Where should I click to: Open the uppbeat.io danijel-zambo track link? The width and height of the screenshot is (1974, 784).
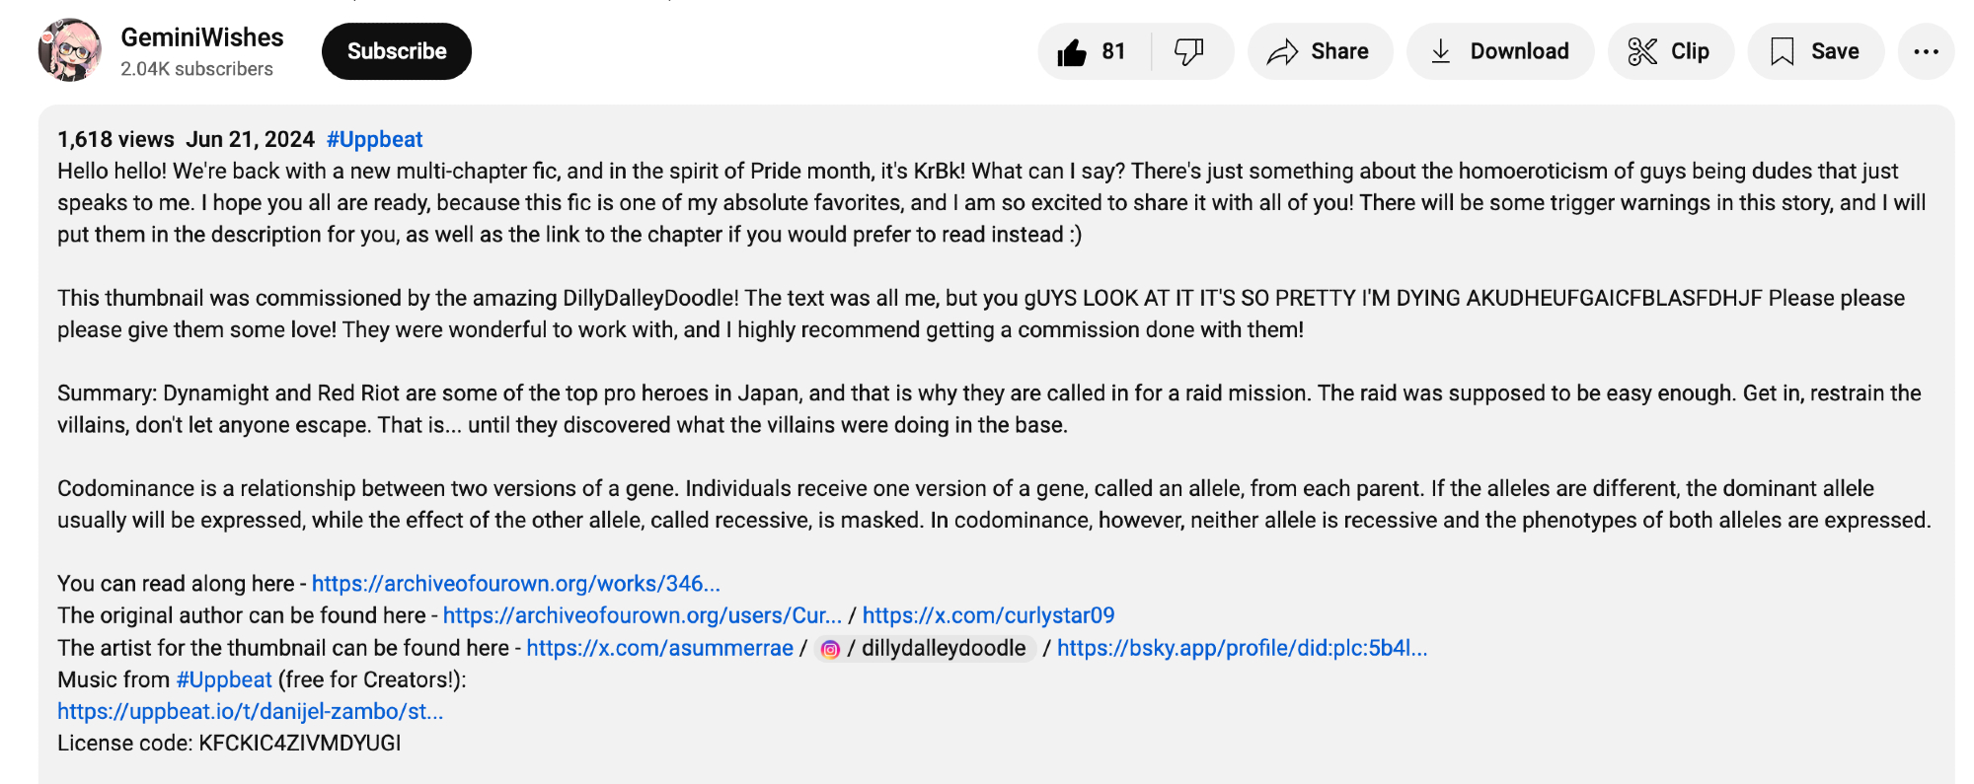[251, 711]
